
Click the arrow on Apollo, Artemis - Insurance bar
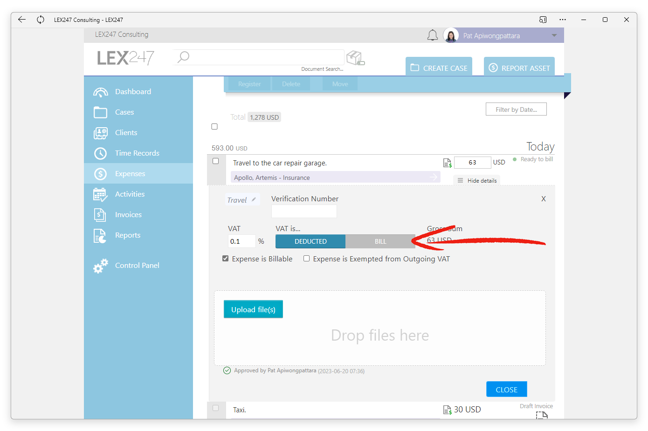pyautogui.click(x=434, y=177)
